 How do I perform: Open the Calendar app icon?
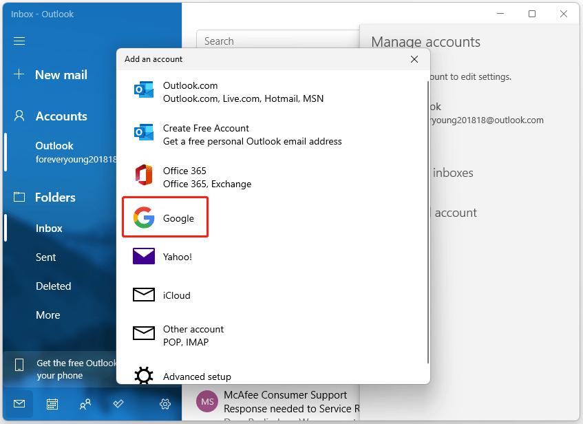pos(52,404)
